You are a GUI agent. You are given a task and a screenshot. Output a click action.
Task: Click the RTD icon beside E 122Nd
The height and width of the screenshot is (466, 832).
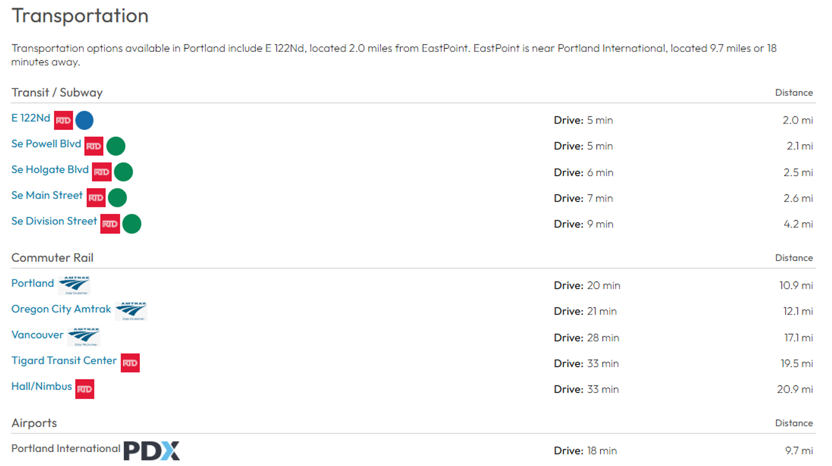point(63,120)
